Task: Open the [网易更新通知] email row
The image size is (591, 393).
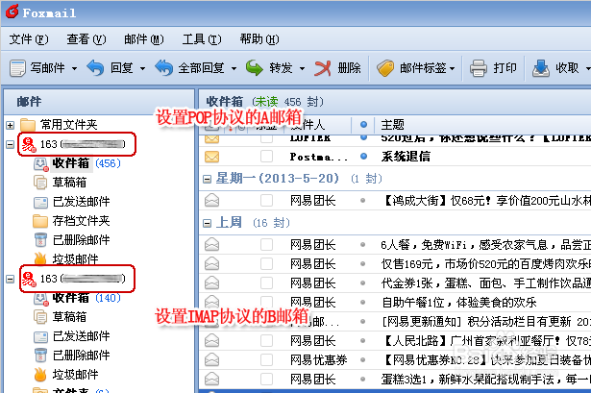Action: pyautogui.click(x=395, y=321)
